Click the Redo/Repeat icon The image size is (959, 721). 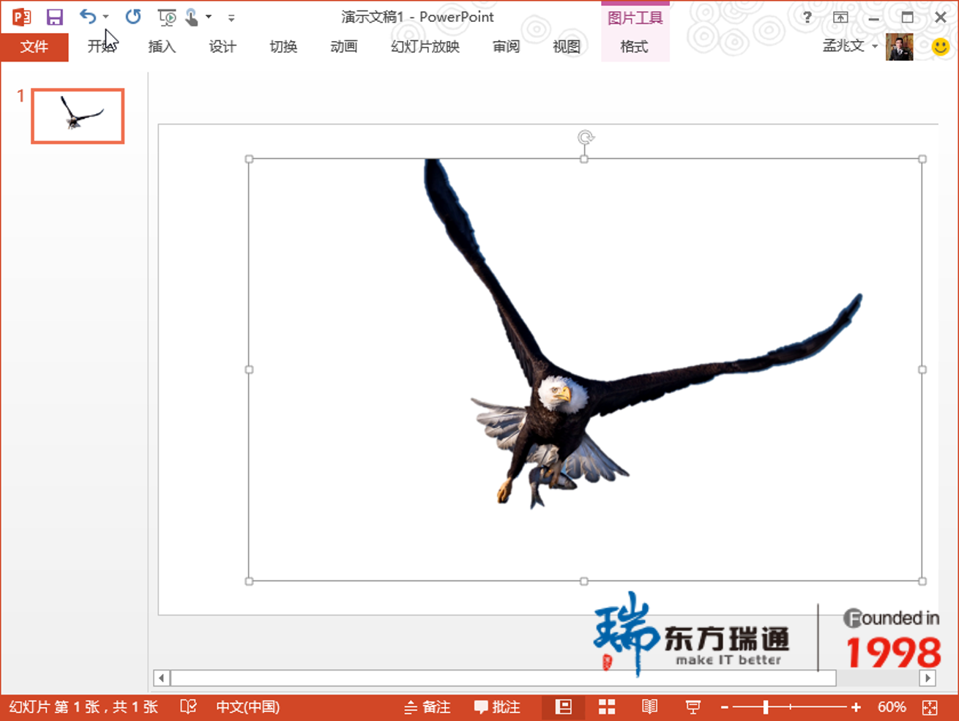133,16
